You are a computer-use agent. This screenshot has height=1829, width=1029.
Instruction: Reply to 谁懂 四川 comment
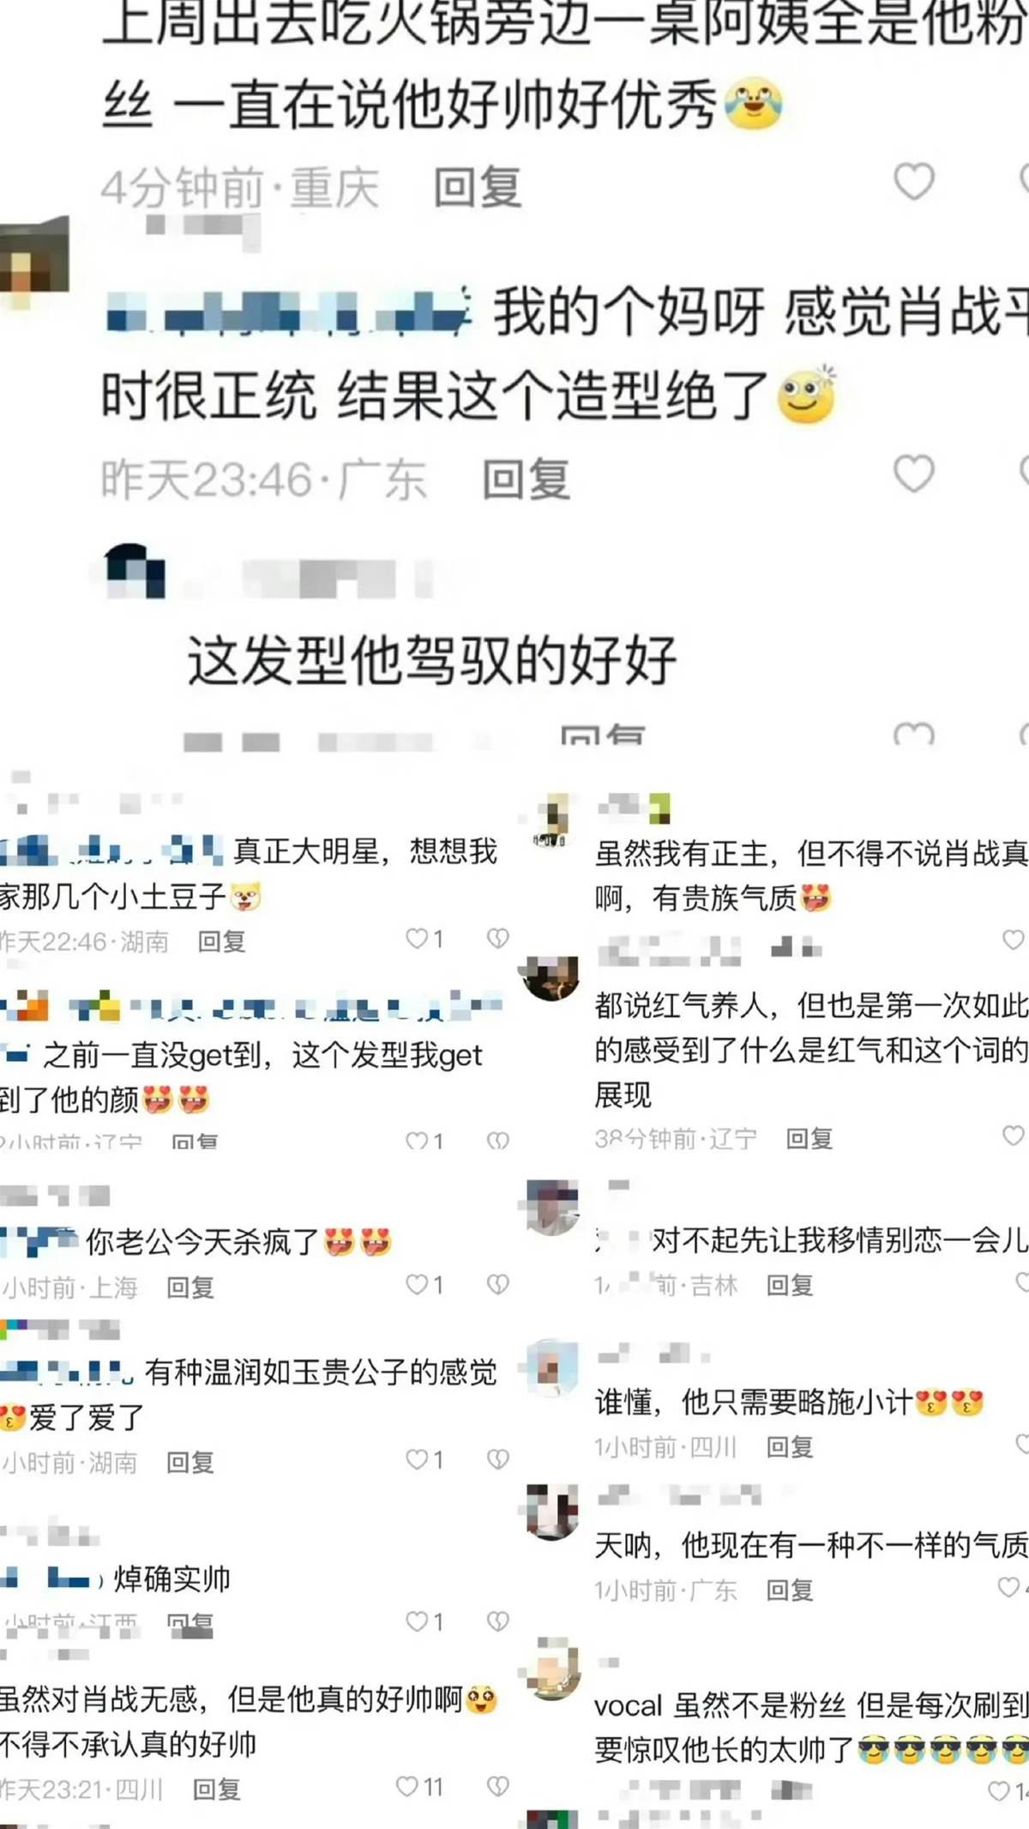coord(790,1447)
